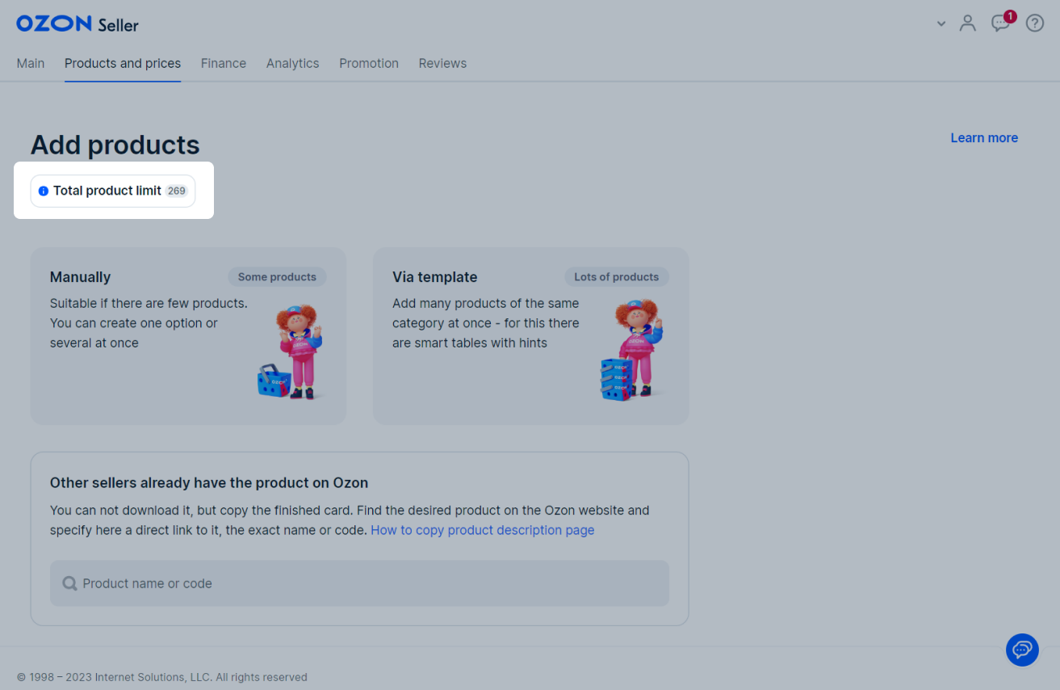Open help using the question mark icon
The image size is (1060, 690).
(1034, 23)
